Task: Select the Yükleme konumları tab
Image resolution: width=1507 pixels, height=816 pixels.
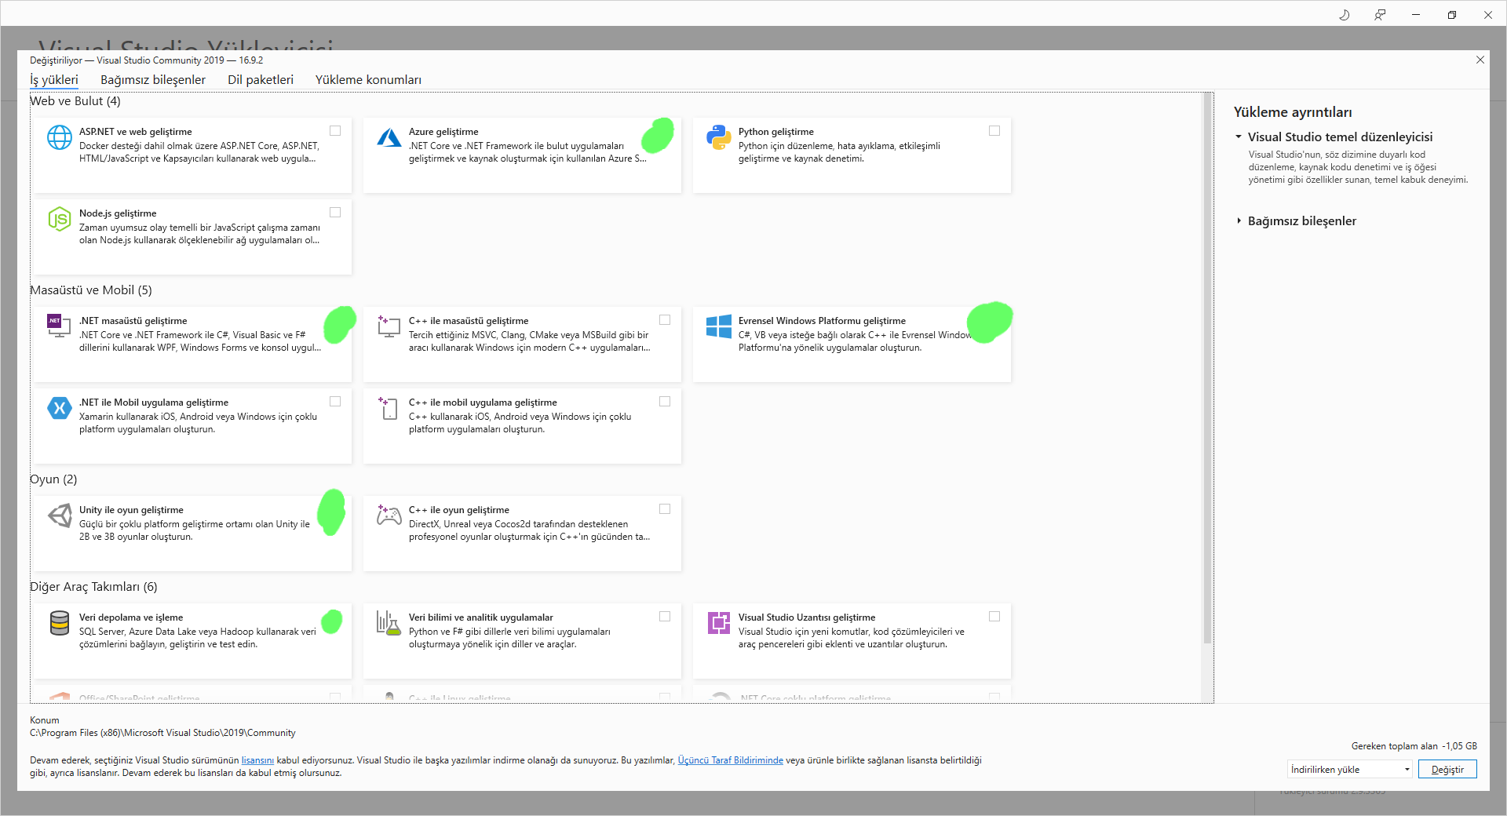Action: (368, 80)
